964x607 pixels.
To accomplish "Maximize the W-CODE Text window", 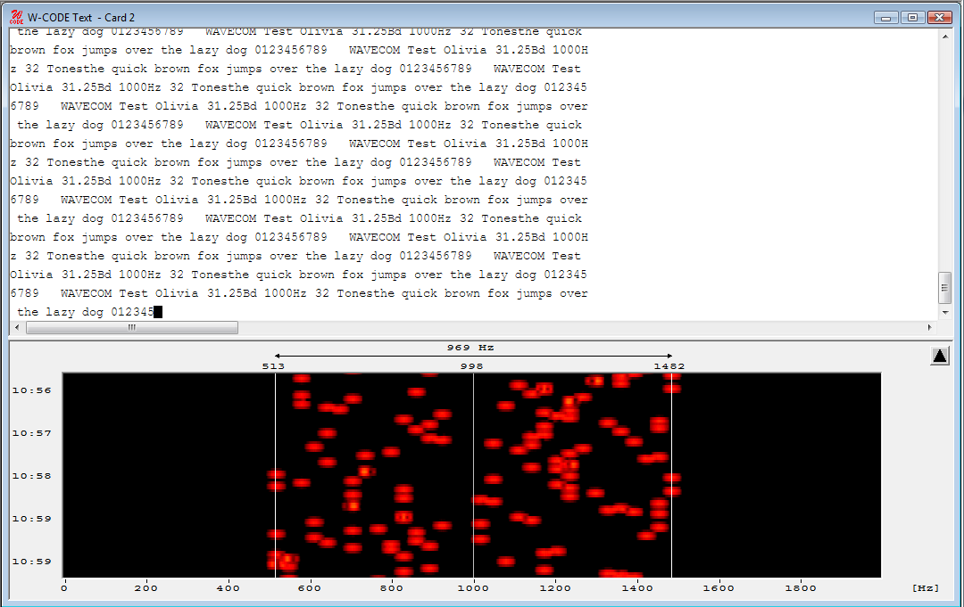I will pos(912,17).
